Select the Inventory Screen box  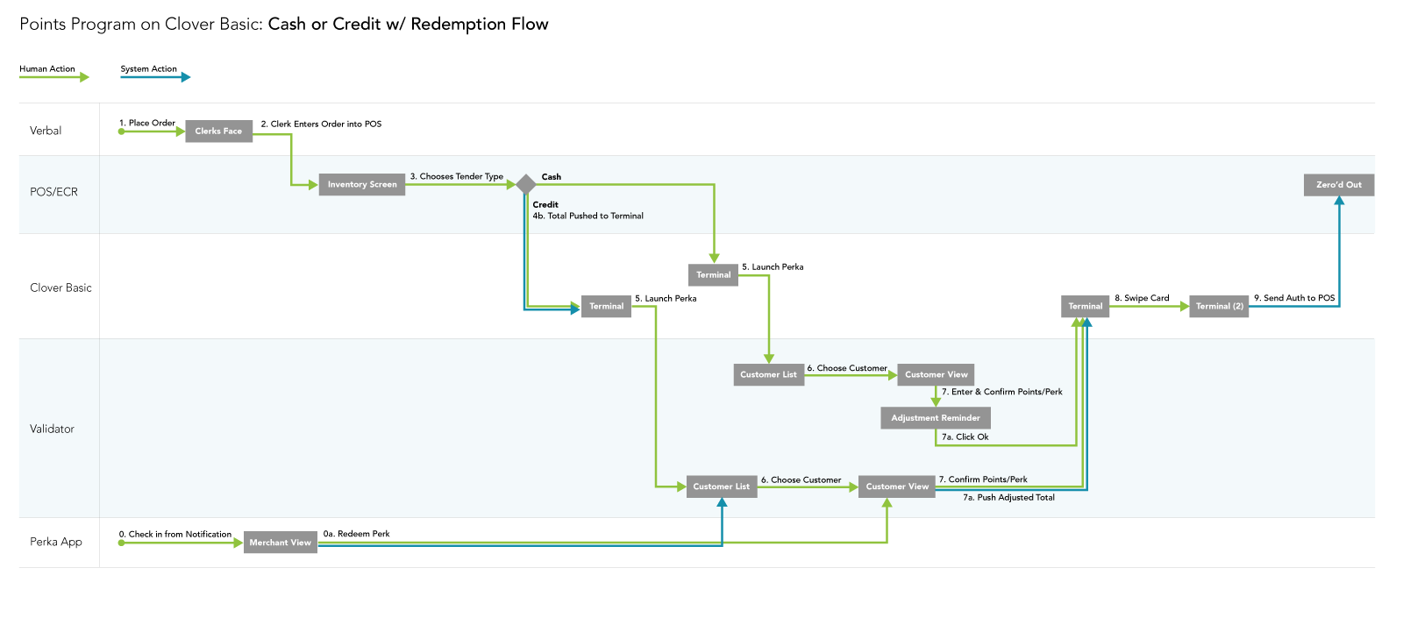(x=361, y=185)
